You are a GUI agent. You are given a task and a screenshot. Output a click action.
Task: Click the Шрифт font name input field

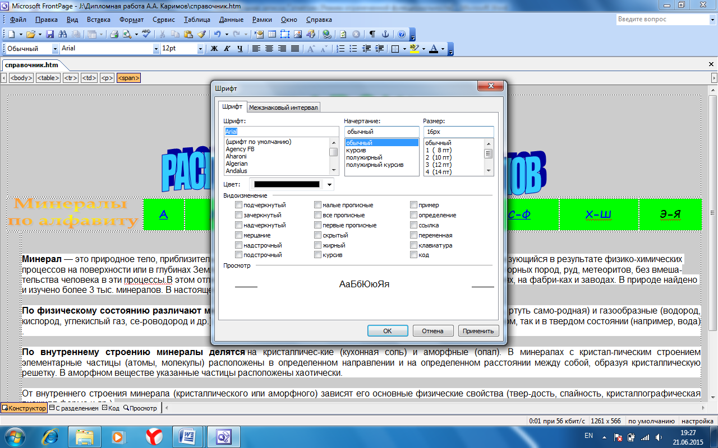point(281,132)
